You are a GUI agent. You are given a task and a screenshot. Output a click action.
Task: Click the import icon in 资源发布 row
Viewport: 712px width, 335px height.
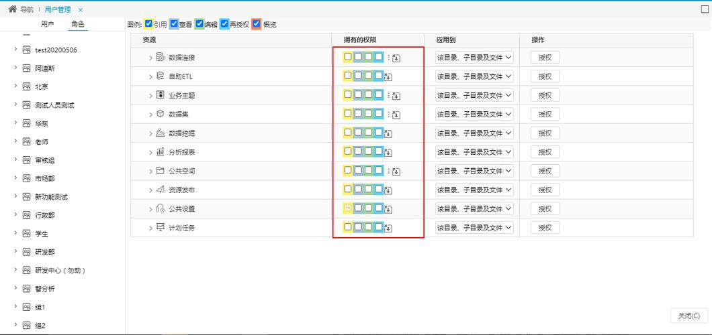tap(388, 190)
